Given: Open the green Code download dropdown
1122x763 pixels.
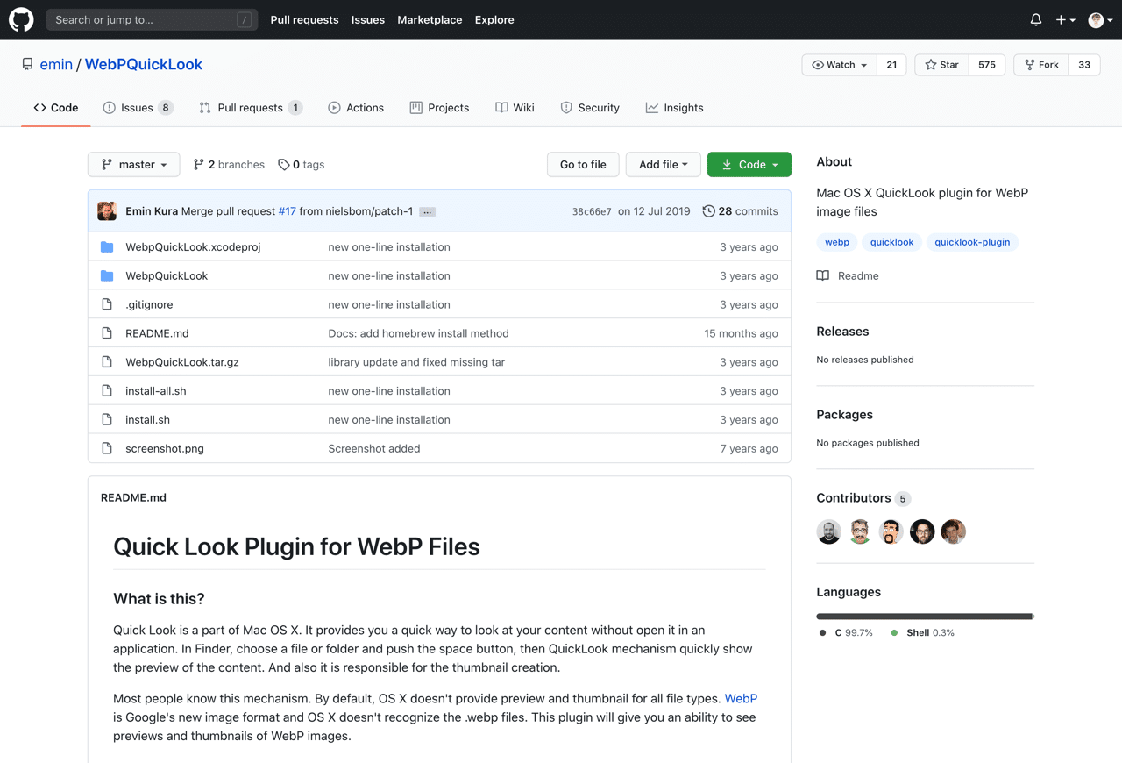Looking at the screenshot, I should [749, 164].
